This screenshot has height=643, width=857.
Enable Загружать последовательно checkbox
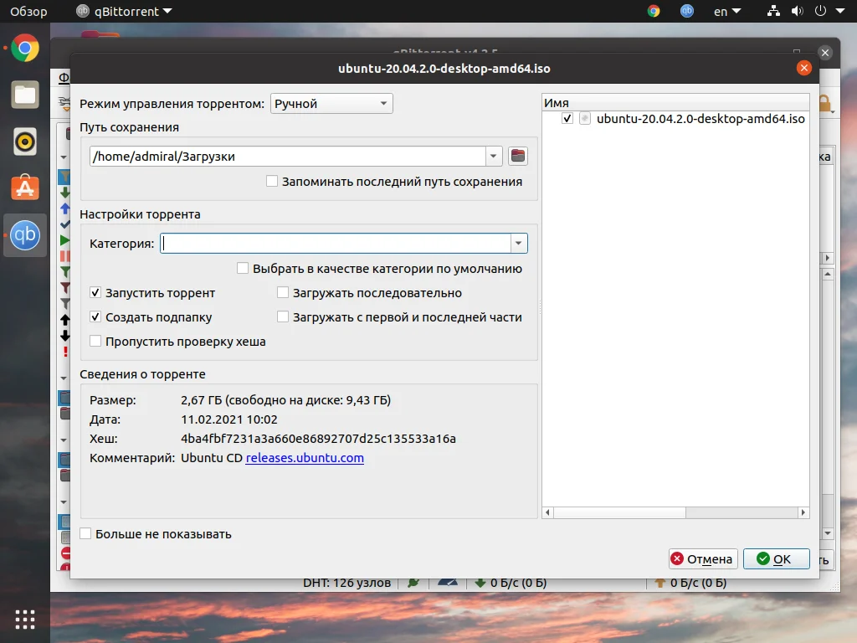pos(283,292)
